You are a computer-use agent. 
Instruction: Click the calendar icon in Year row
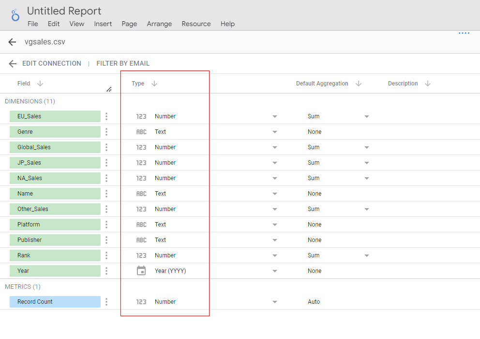pos(141,271)
